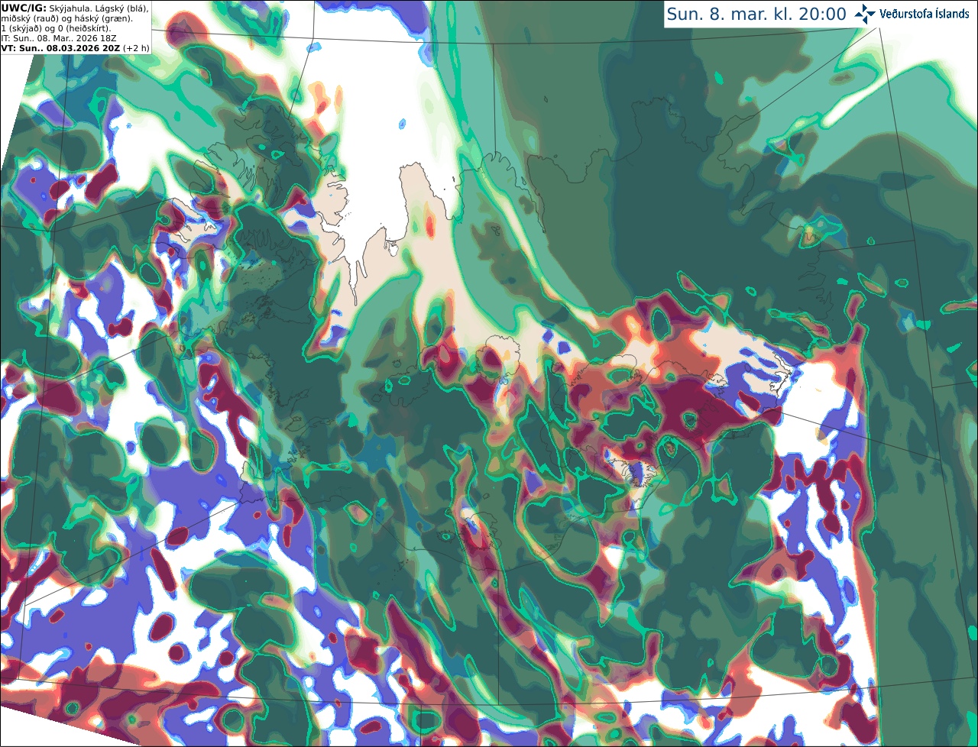Click the '1 (skýjað) og 0 (heiðskírt)' legend line
Image resolution: width=978 pixels, height=747 pixels.
(x=56, y=28)
